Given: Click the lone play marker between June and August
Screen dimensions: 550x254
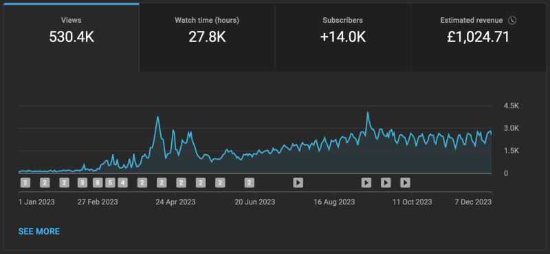Looking at the screenshot, I should tap(298, 182).
